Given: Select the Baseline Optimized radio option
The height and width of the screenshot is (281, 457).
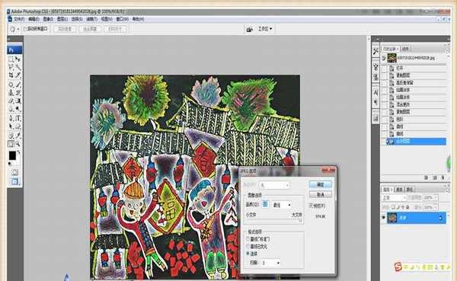Looking at the screenshot, I should click(248, 246).
